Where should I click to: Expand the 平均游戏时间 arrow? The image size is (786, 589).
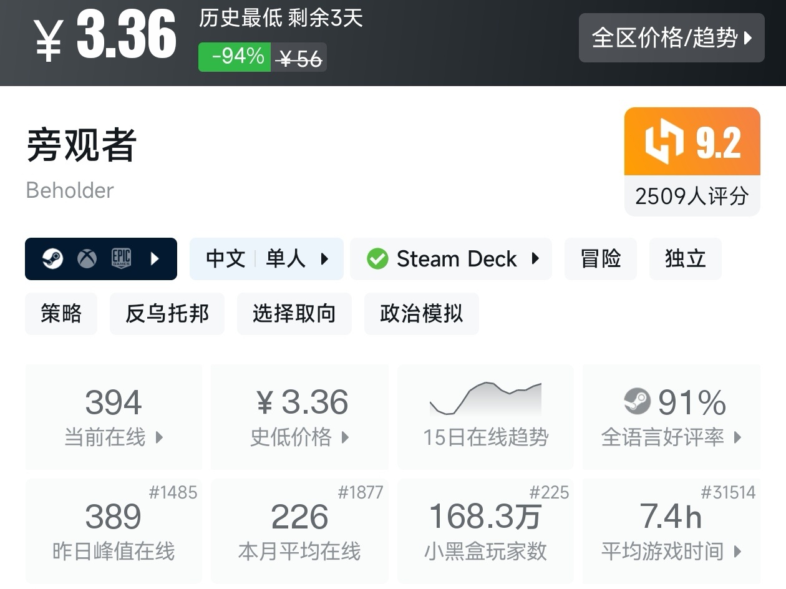tap(738, 552)
